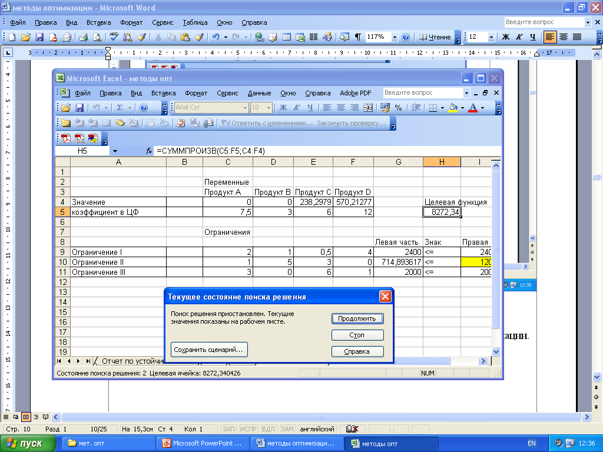The width and height of the screenshot is (603, 452).
Task: Click column header G in Excel
Action: pos(398,162)
